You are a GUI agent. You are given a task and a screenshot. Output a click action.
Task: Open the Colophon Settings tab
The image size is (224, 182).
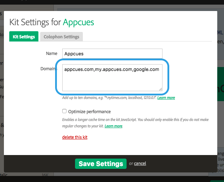[62, 37]
